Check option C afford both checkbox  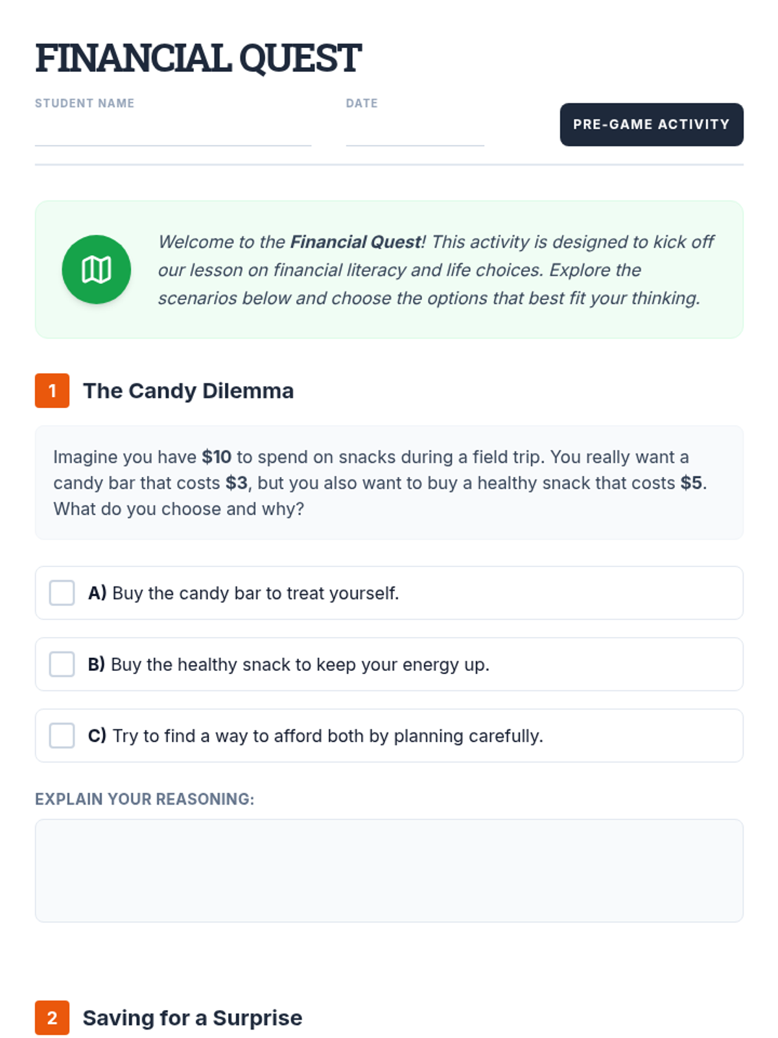(62, 736)
